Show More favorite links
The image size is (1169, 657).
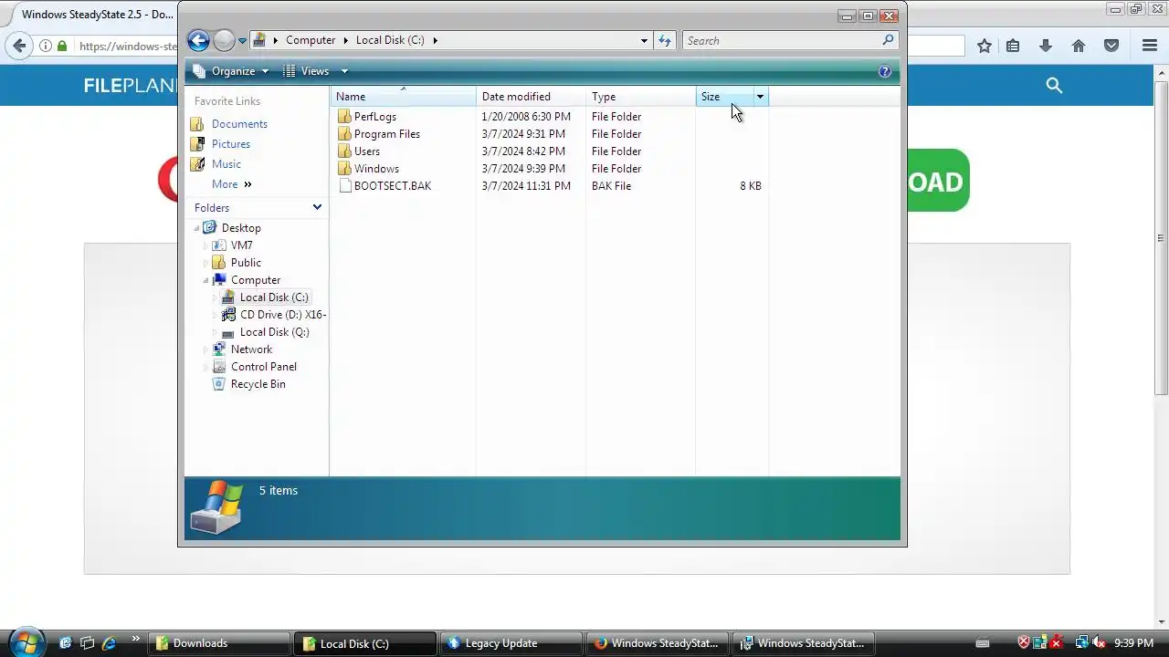click(232, 184)
